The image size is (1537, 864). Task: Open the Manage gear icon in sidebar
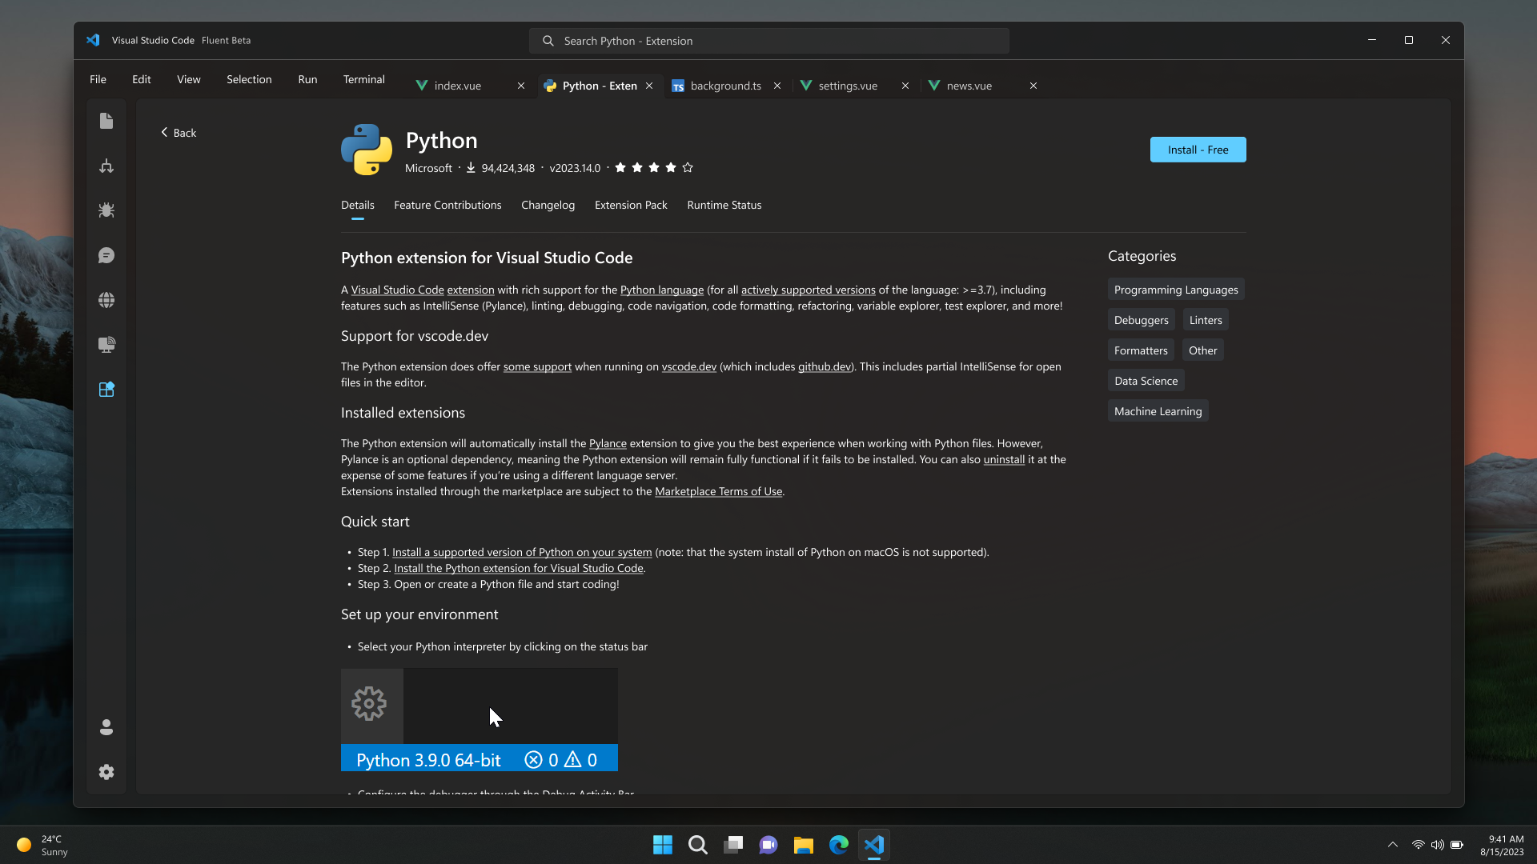coord(106,772)
